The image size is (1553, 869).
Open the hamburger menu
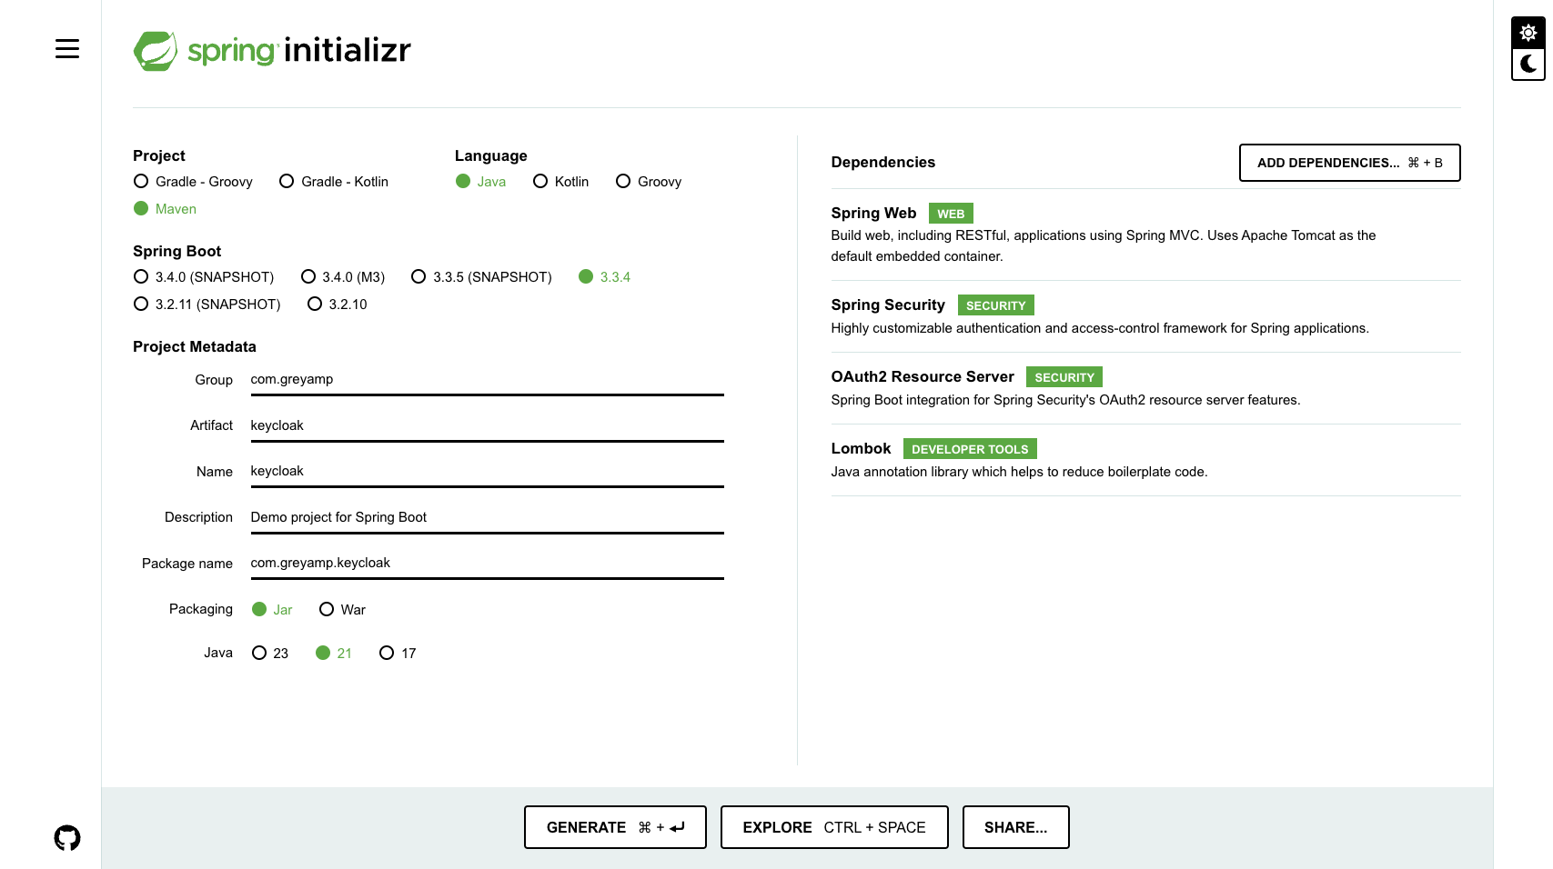(x=67, y=49)
